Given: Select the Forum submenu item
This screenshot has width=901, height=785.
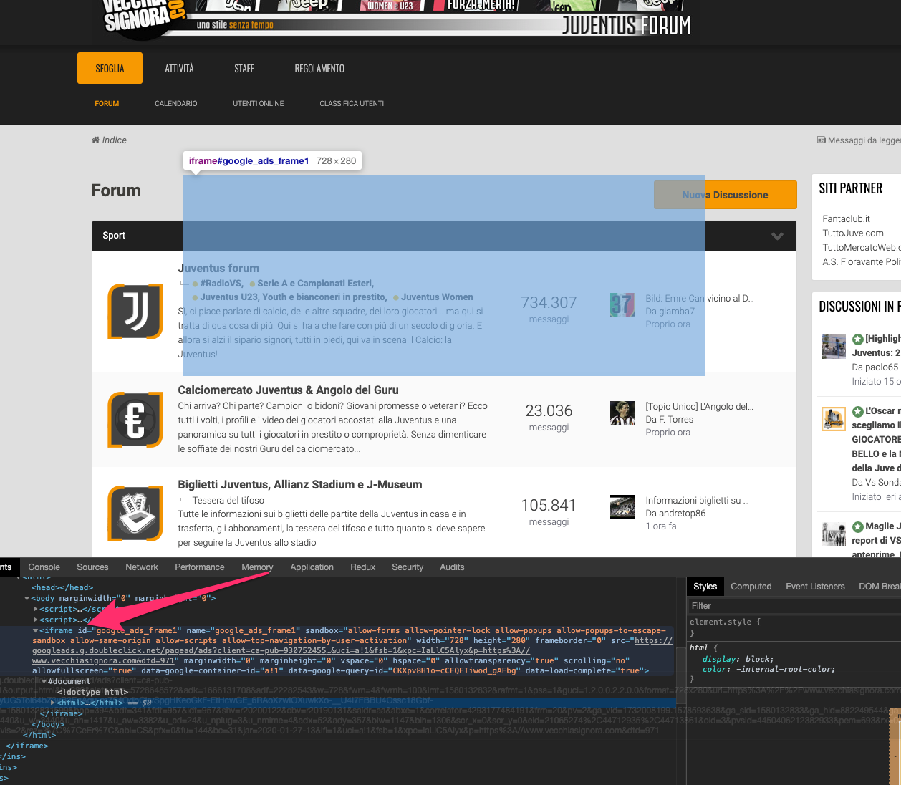Looking at the screenshot, I should tap(107, 104).
